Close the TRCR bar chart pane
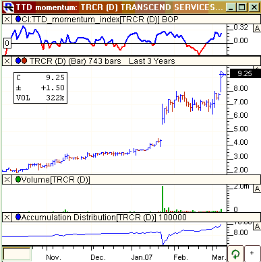 pos(7,61)
